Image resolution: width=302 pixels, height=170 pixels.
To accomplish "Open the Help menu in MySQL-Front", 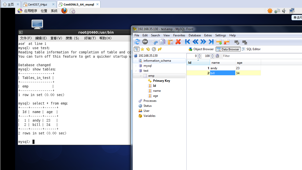I will pos(232,35).
